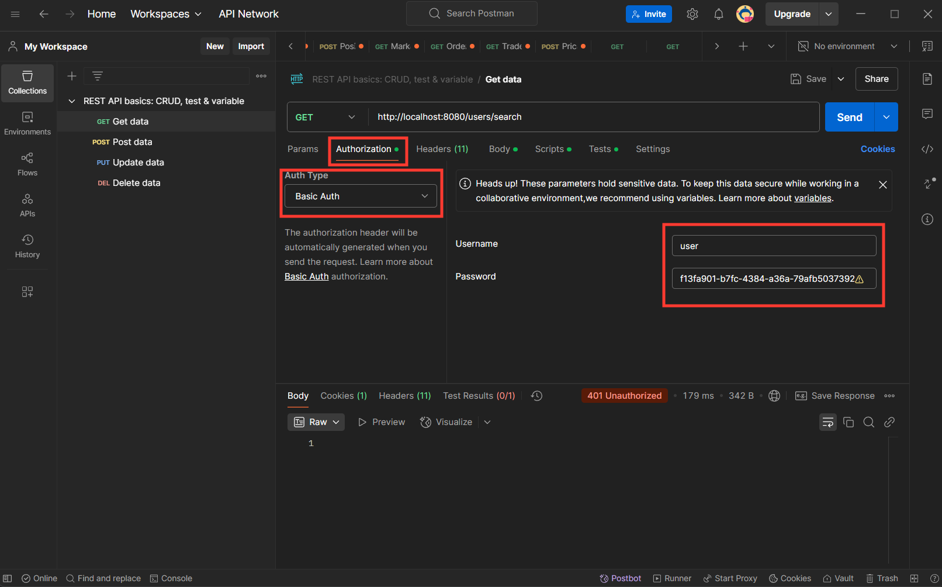Toggle the two-pane layout icon
942x587 pixels.
[x=915, y=578]
